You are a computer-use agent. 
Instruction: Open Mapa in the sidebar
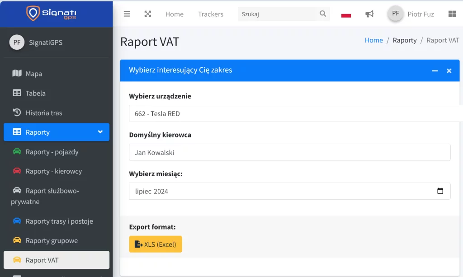coord(57,74)
